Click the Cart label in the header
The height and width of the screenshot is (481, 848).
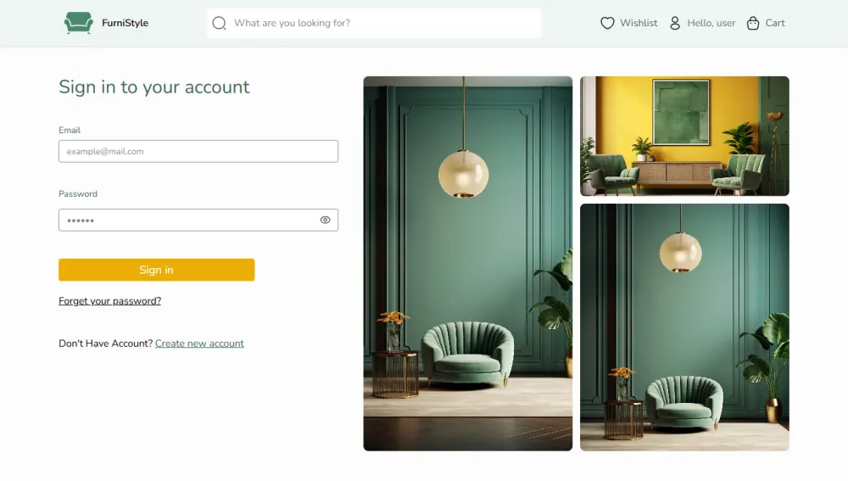point(775,23)
